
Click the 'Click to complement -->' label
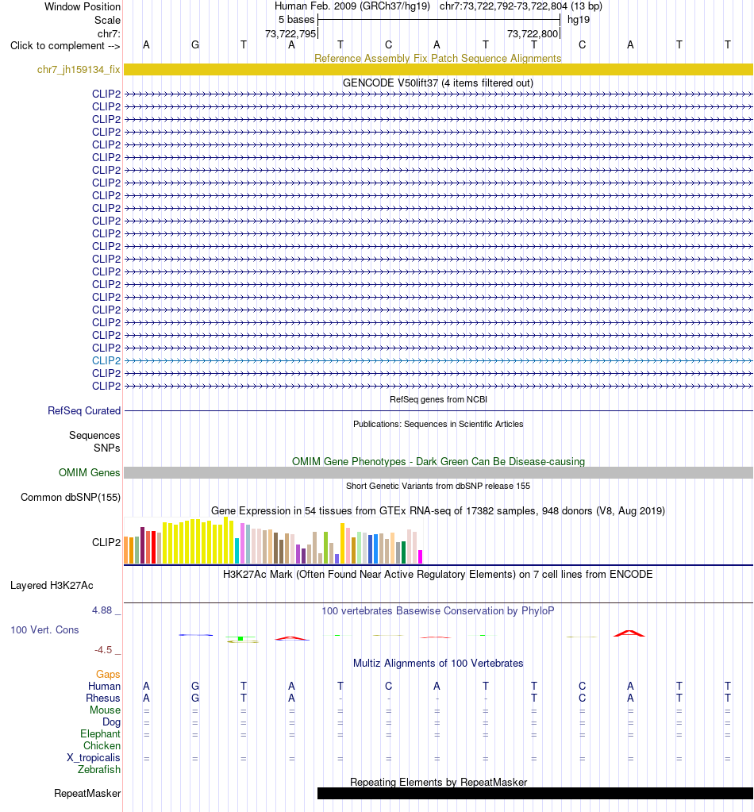(65, 45)
